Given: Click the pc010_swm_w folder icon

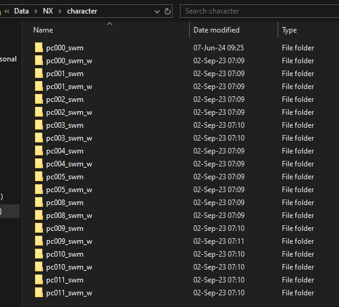Looking at the screenshot, I should pyautogui.click(x=39, y=267).
